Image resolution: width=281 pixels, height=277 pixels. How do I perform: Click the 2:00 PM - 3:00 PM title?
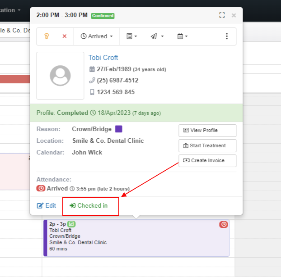point(62,15)
